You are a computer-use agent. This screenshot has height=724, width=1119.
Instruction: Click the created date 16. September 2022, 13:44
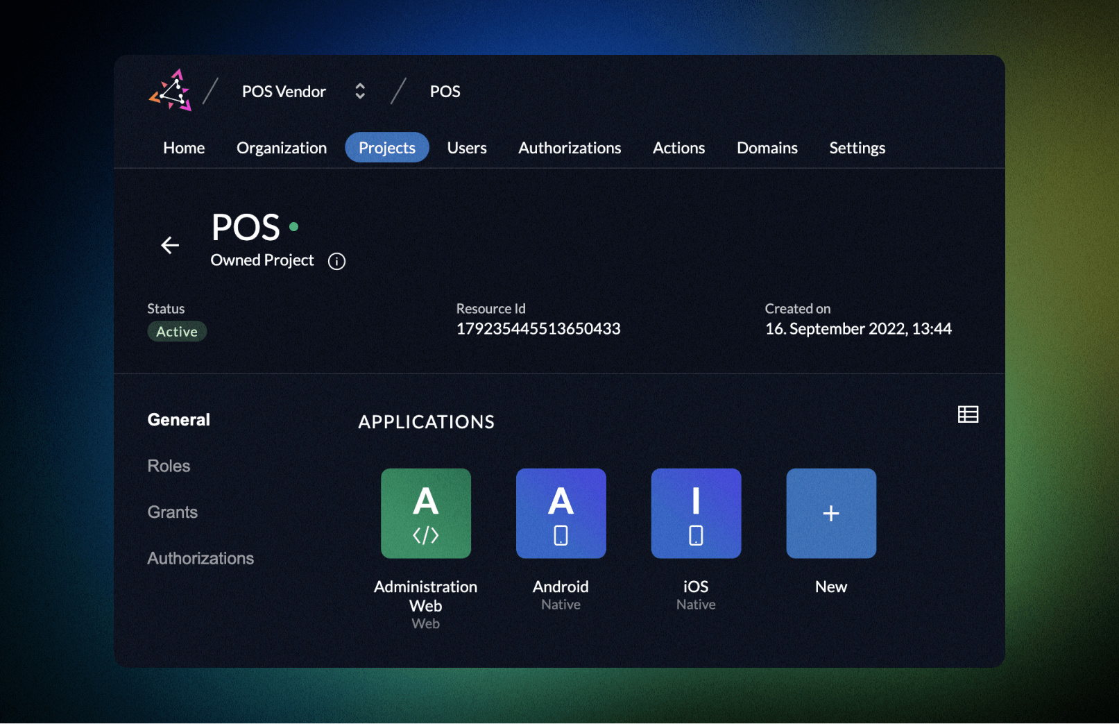[x=858, y=329]
